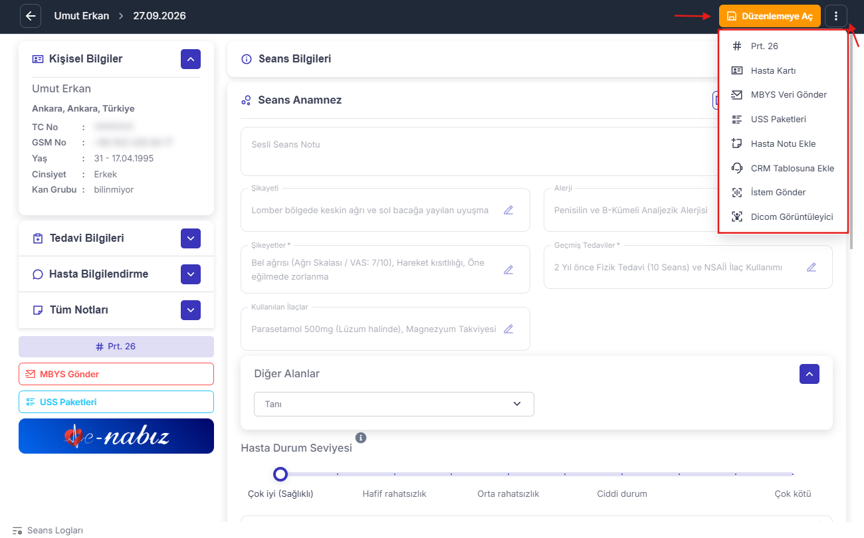
Task: Expand the Tedavi Bilgileri section
Action: 191,238
